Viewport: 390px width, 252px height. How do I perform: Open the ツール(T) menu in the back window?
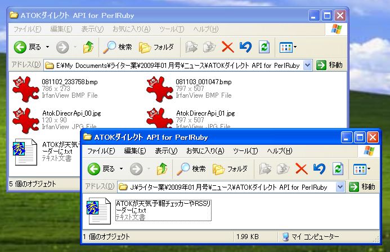coord(172,29)
